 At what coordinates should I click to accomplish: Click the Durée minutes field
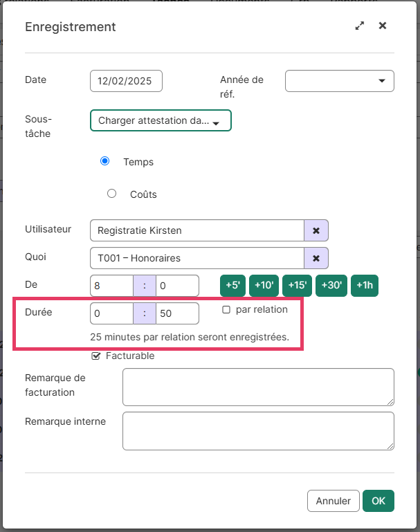point(177,313)
